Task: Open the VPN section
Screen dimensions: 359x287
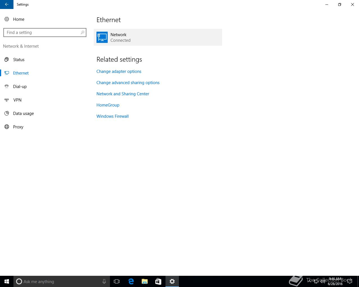Action: pos(45,100)
